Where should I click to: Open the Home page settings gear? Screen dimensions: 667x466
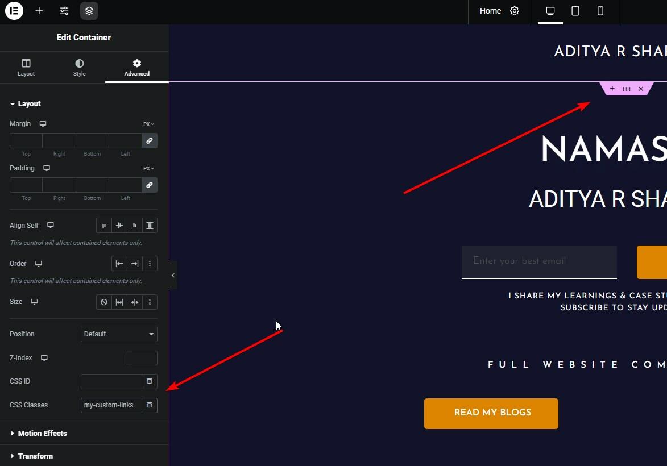point(515,10)
